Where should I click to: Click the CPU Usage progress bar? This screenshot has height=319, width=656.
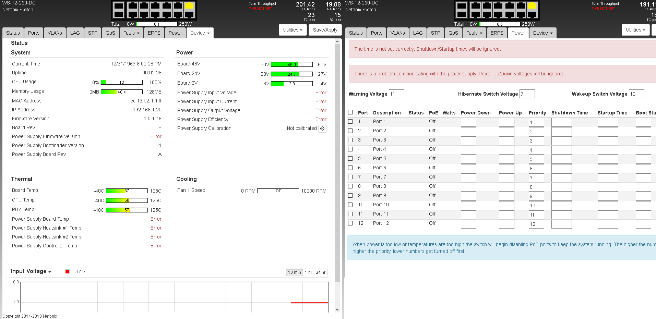[x=122, y=82]
